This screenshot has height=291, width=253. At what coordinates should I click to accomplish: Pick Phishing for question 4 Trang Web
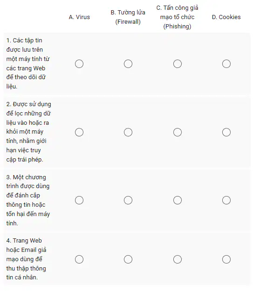pos(178,259)
